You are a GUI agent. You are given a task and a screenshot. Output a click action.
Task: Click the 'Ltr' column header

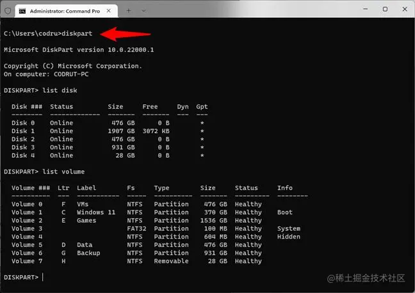pos(63,188)
